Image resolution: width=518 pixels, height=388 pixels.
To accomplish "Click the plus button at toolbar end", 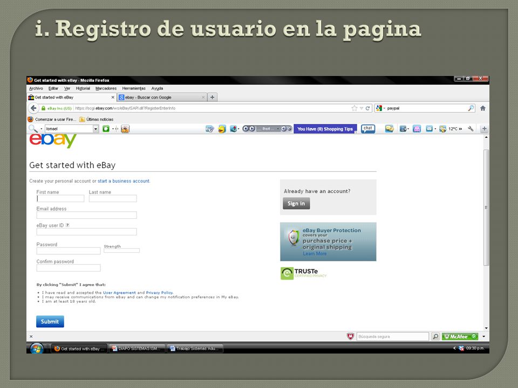I will click(485, 129).
